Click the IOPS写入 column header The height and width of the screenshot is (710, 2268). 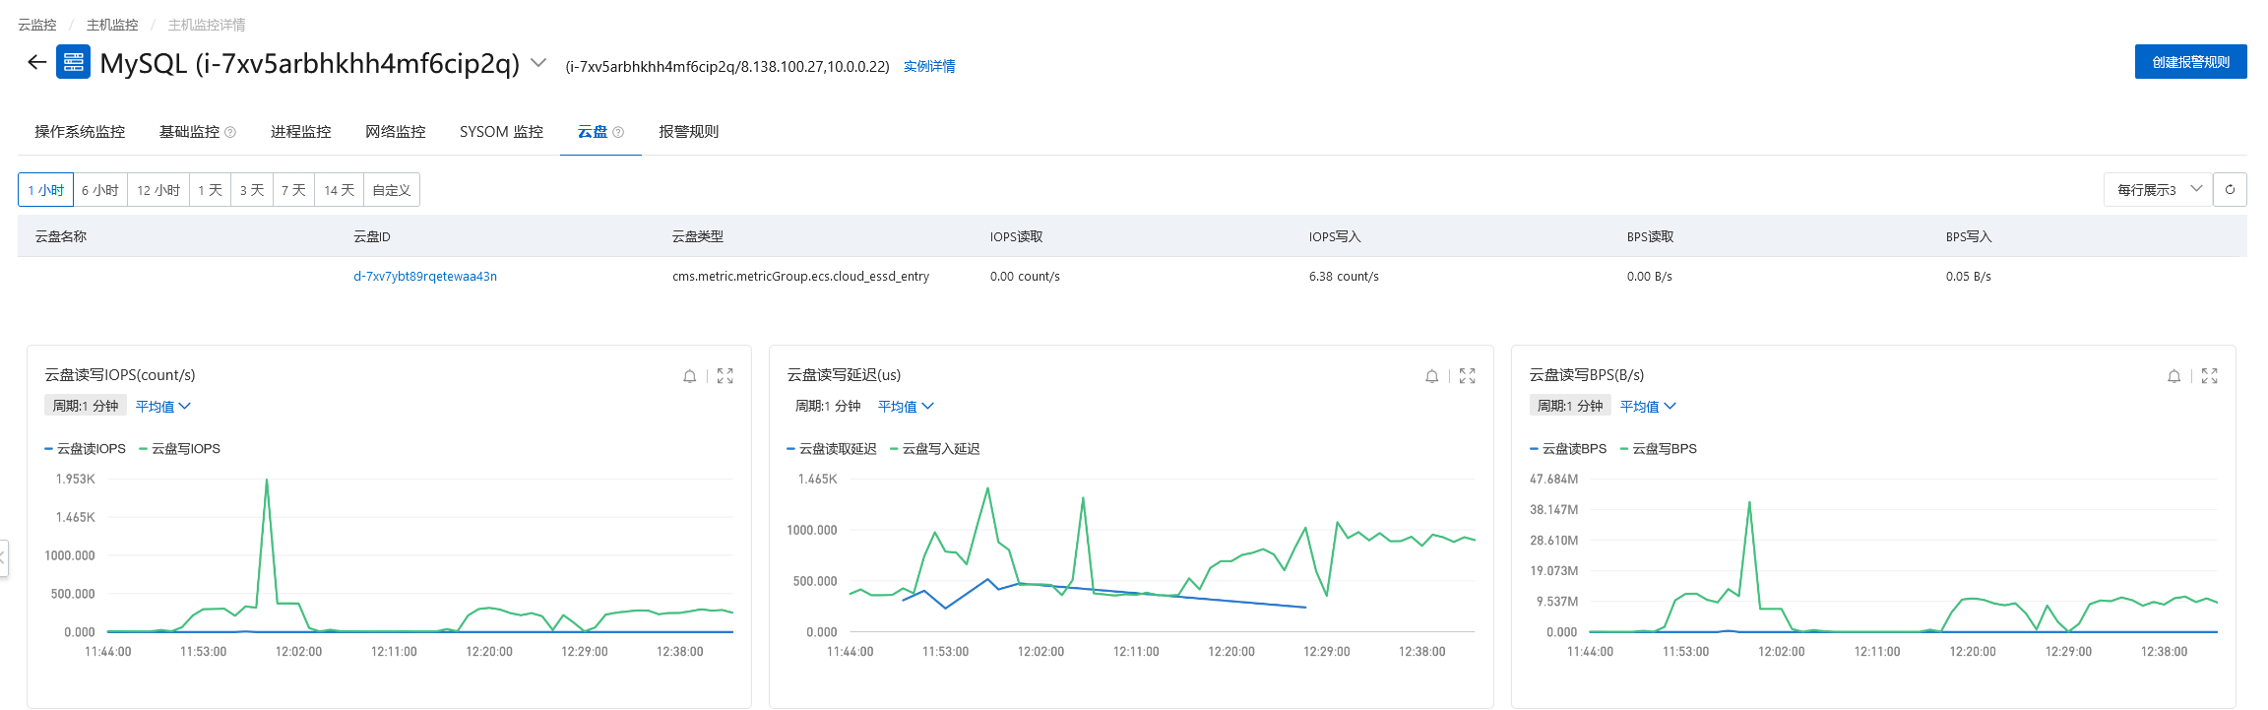pos(1335,237)
